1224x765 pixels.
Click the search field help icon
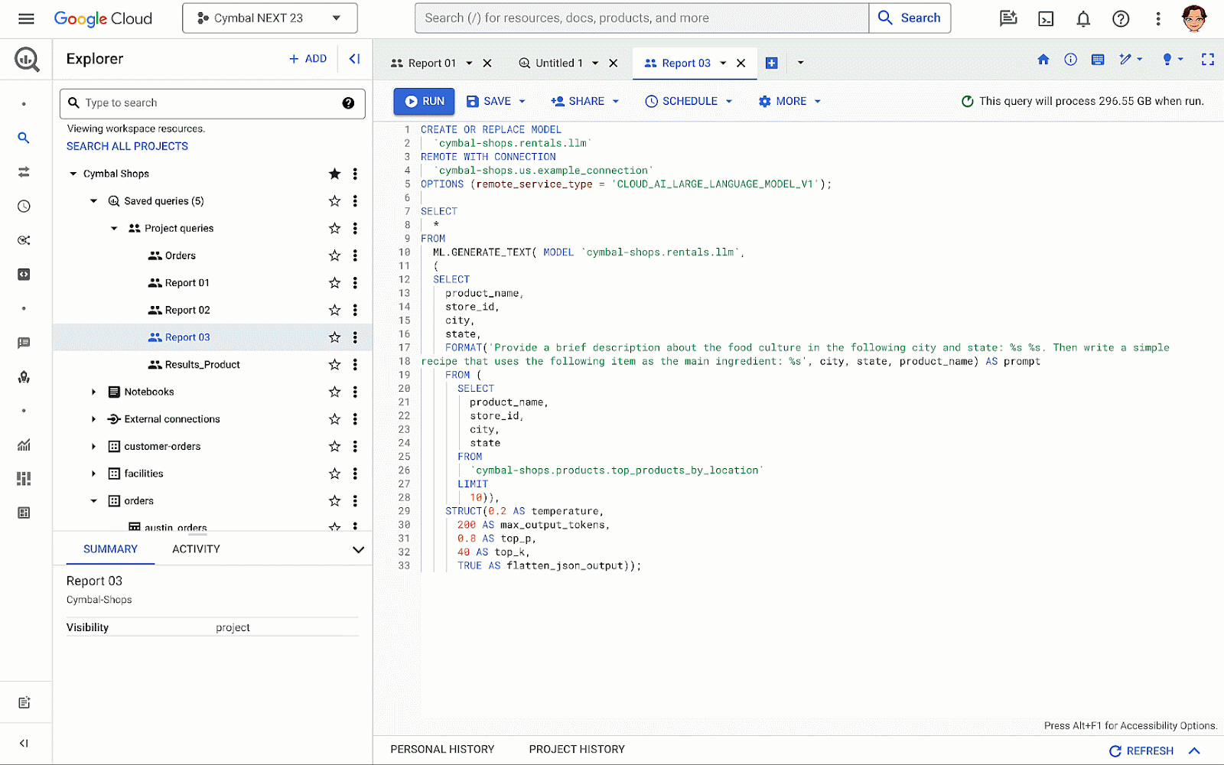(x=348, y=103)
